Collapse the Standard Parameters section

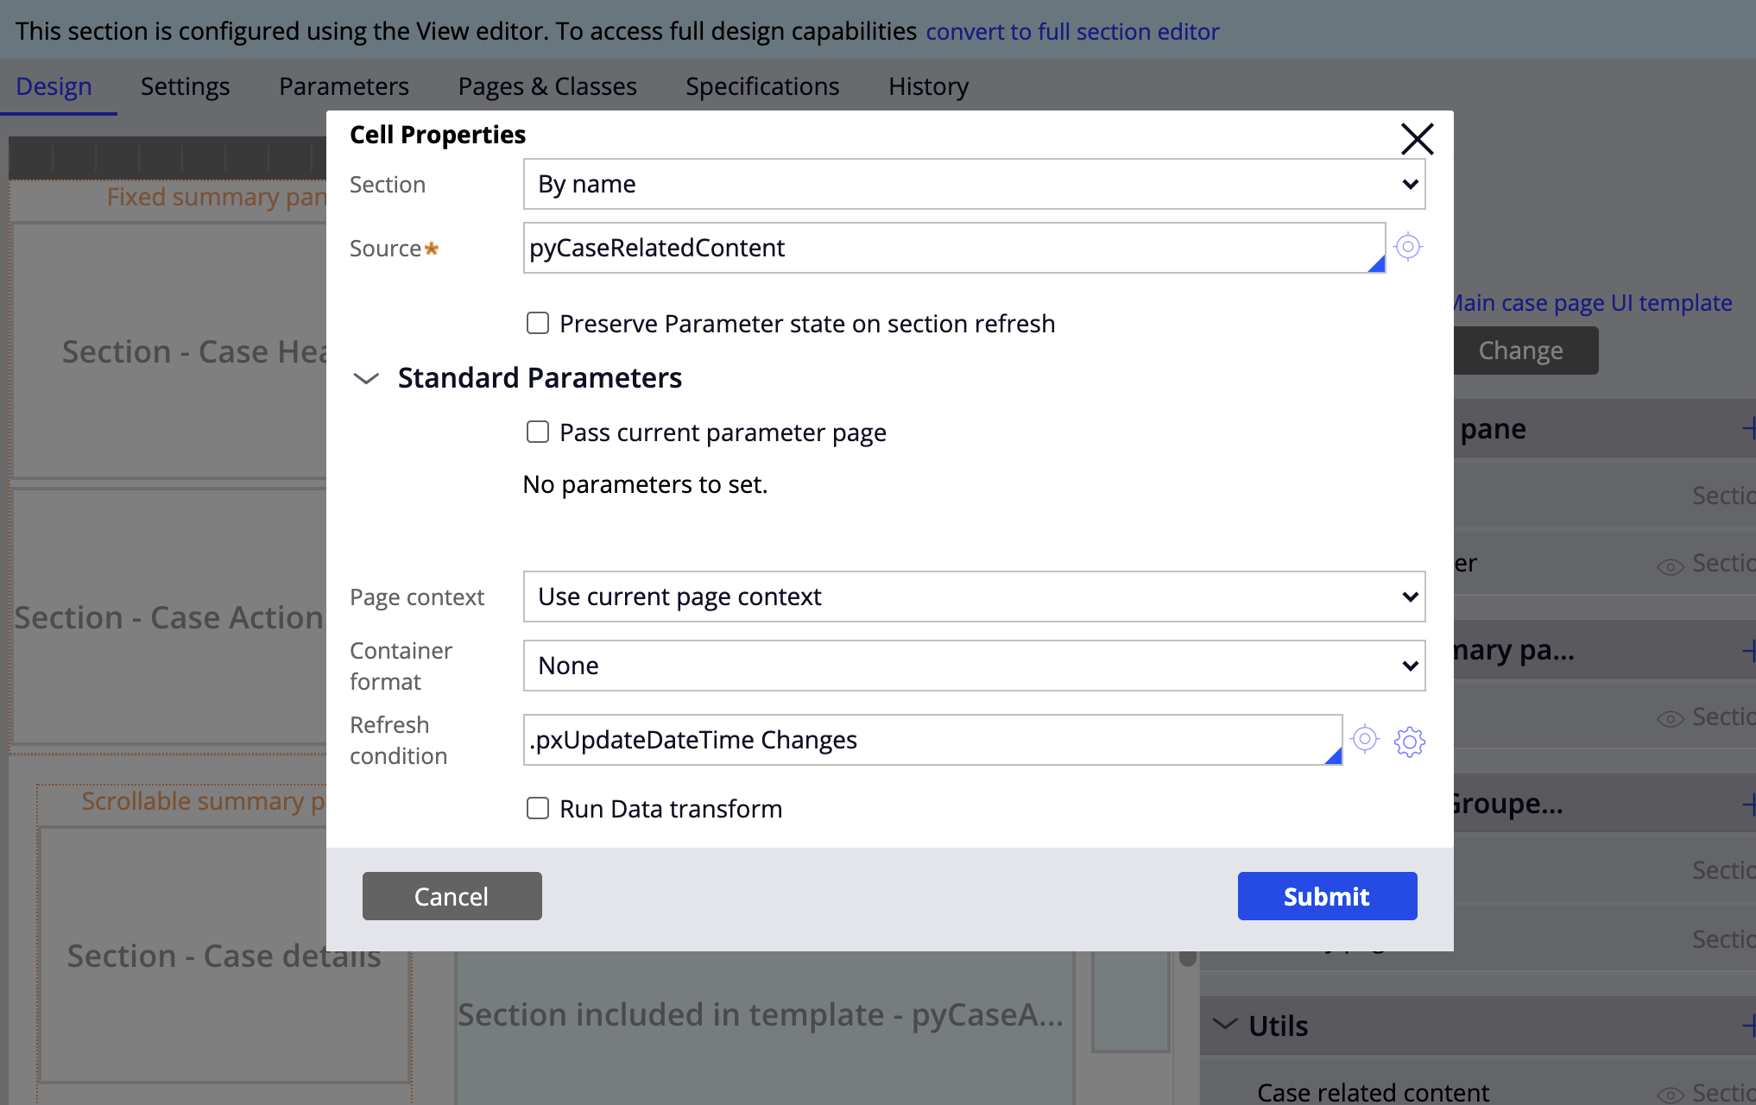tap(367, 378)
